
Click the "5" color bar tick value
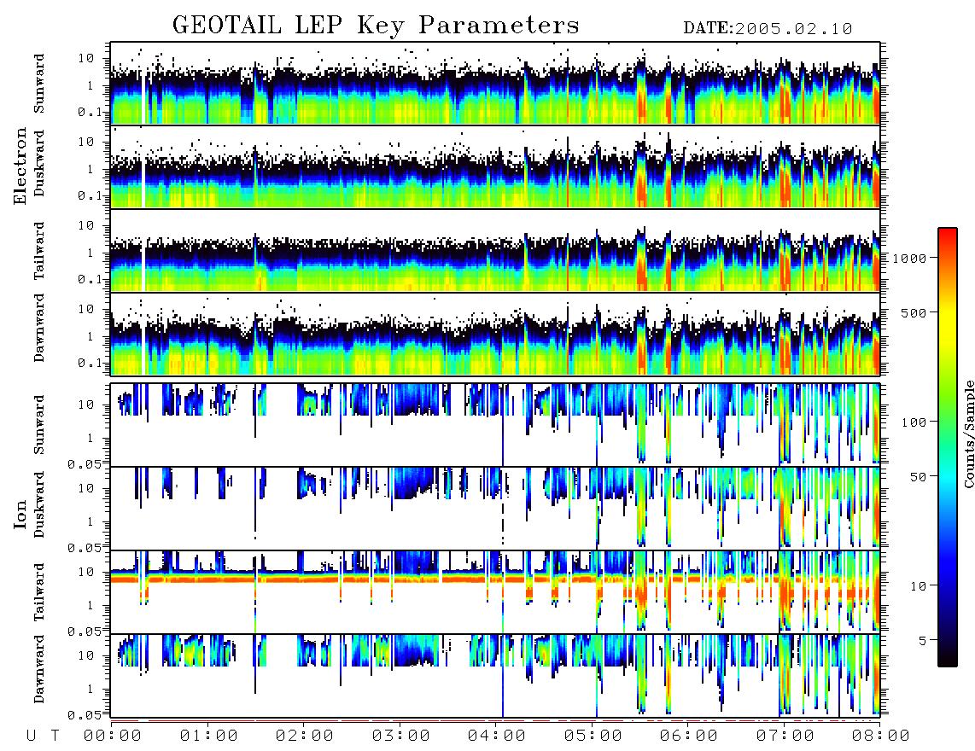pyautogui.click(x=923, y=641)
